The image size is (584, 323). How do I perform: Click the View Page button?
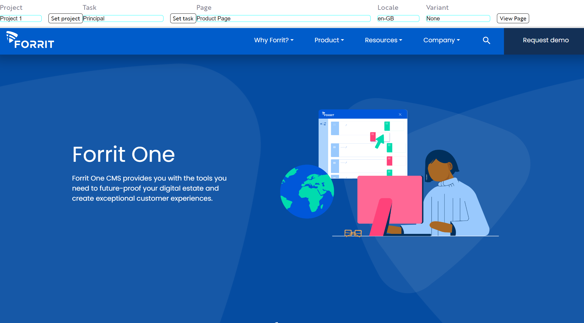coord(513,18)
